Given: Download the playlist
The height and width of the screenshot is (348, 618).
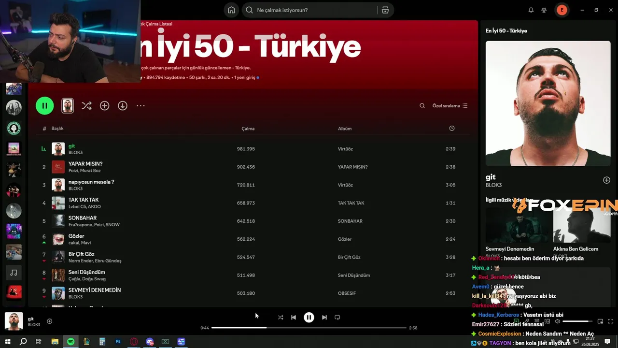Looking at the screenshot, I should [x=123, y=105].
